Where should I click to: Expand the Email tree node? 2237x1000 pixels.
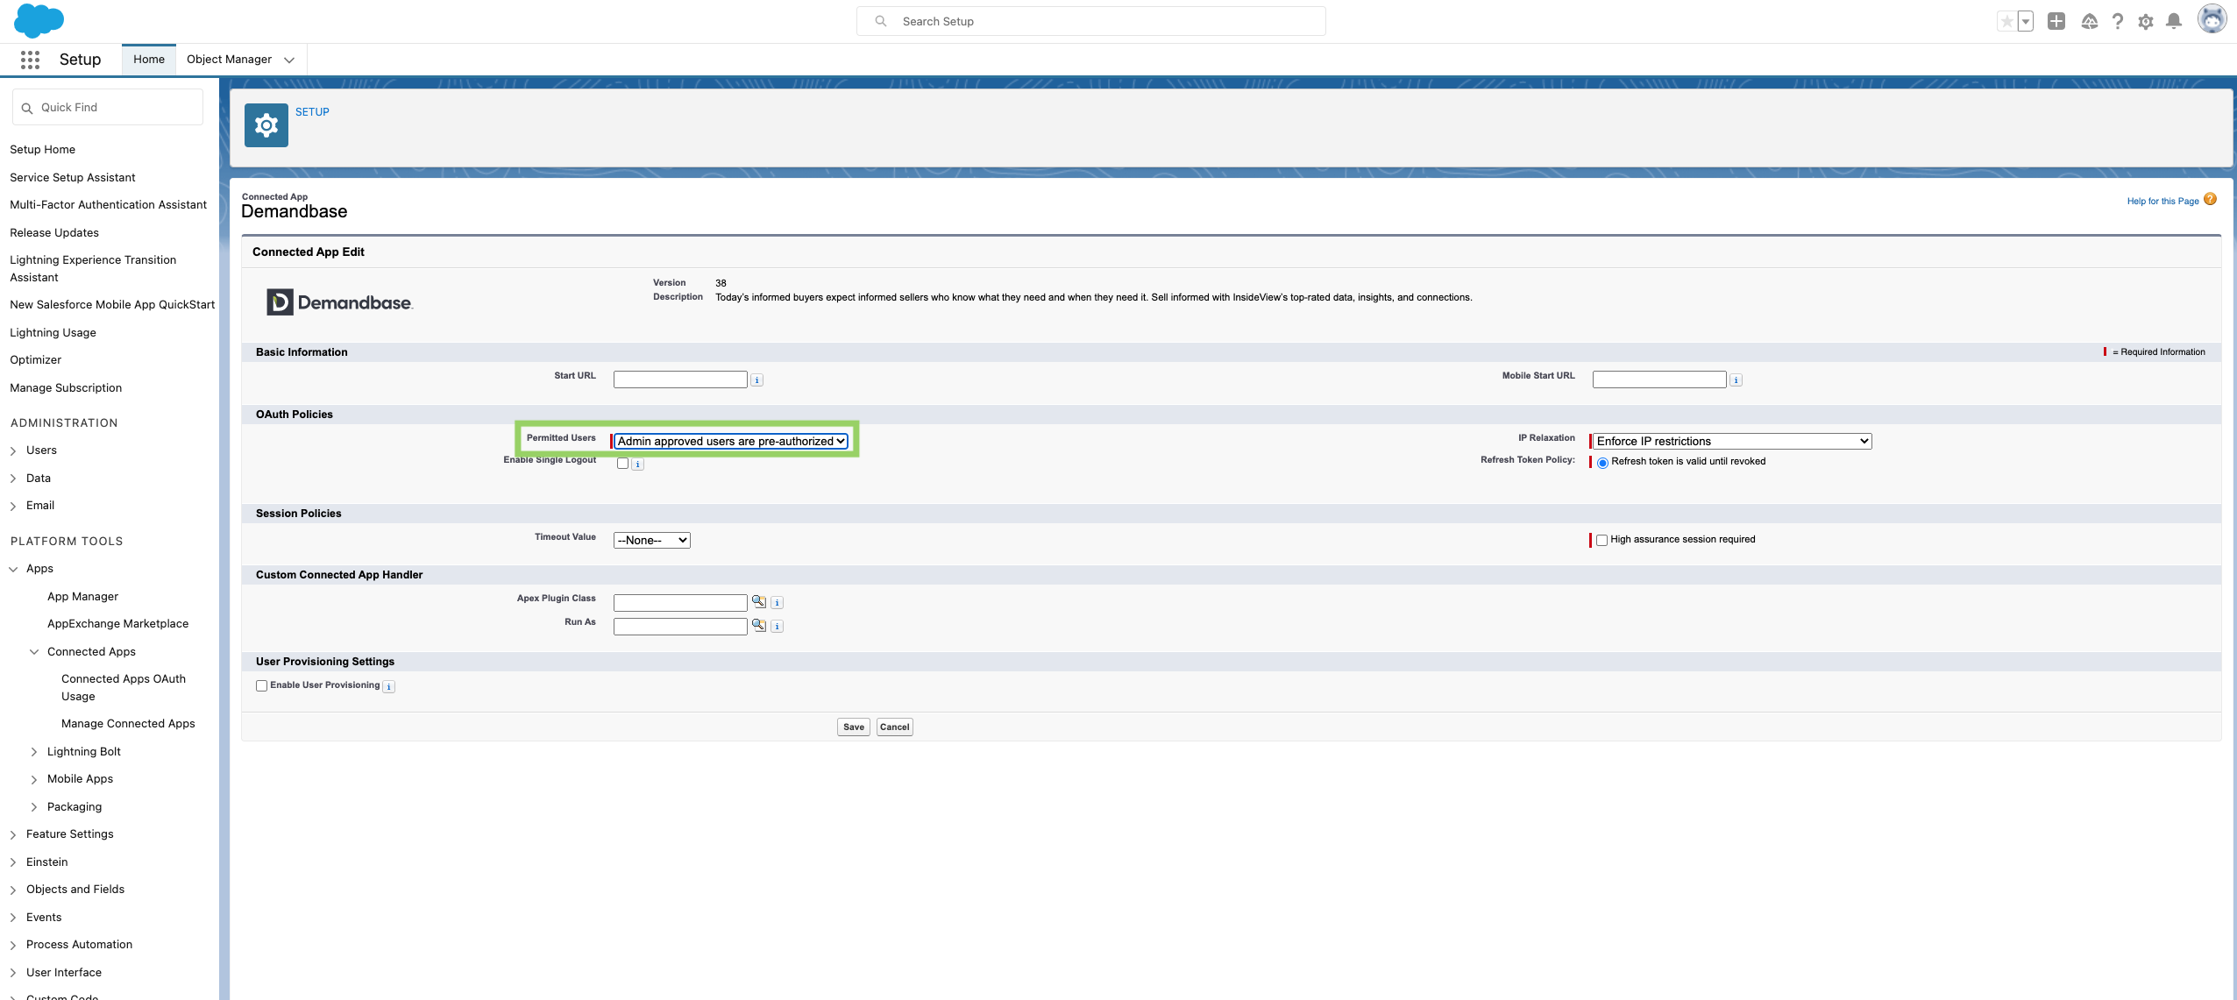pyautogui.click(x=13, y=506)
